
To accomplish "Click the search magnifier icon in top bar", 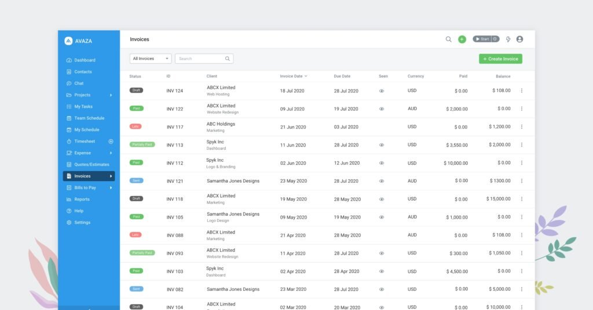I will pyautogui.click(x=448, y=39).
